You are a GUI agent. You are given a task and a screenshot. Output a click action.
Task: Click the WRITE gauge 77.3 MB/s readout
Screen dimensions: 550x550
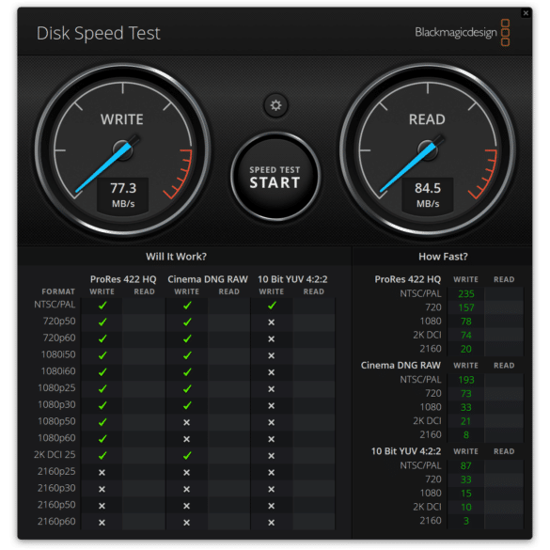pos(123,195)
